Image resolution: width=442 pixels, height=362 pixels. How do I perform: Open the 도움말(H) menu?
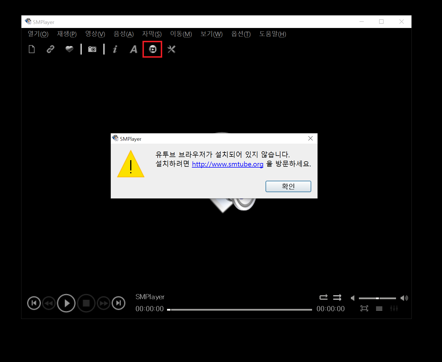coord(272,34)
